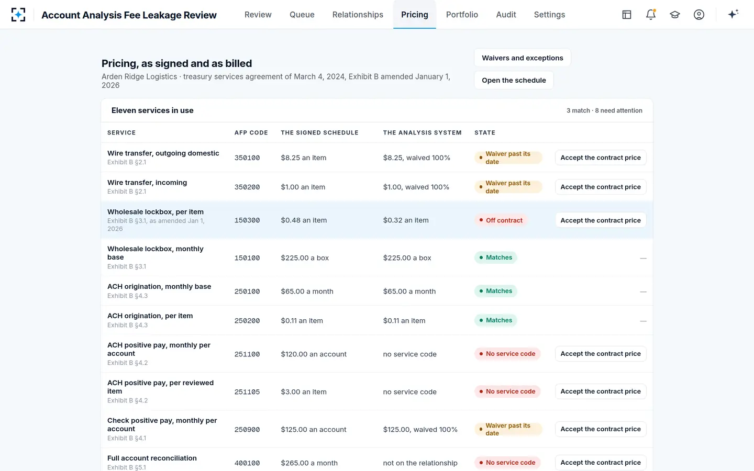The image size is (754, 471).
Task: Open the graduation cap learning icon
Action: coord(675,15)
